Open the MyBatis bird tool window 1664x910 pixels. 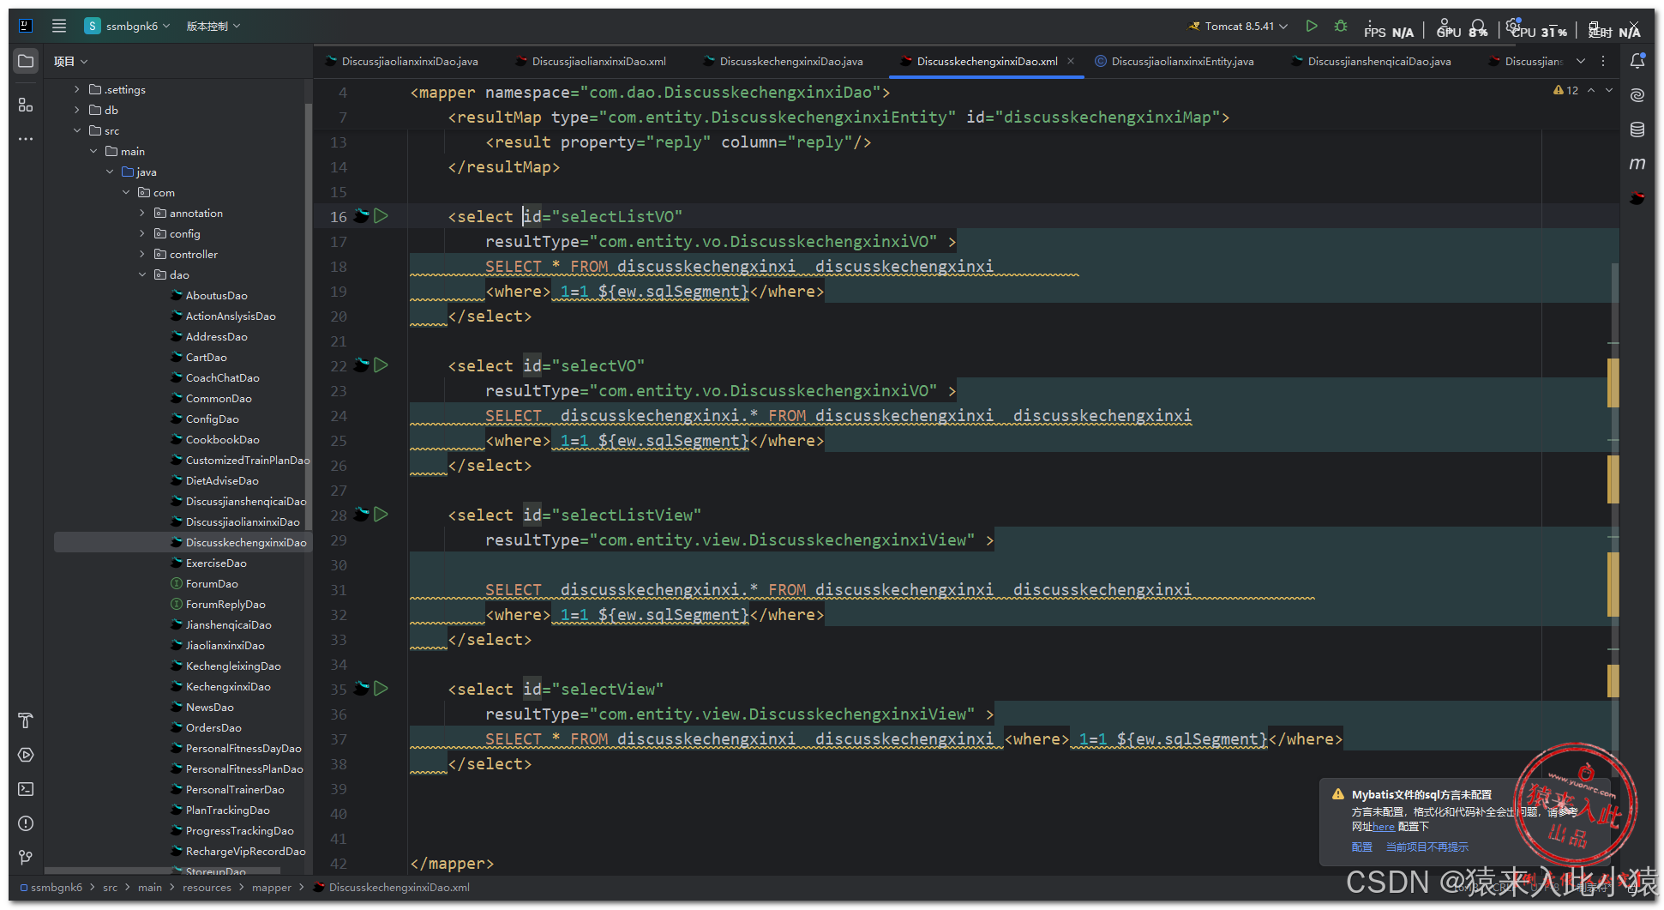(x=1637, y=198)
